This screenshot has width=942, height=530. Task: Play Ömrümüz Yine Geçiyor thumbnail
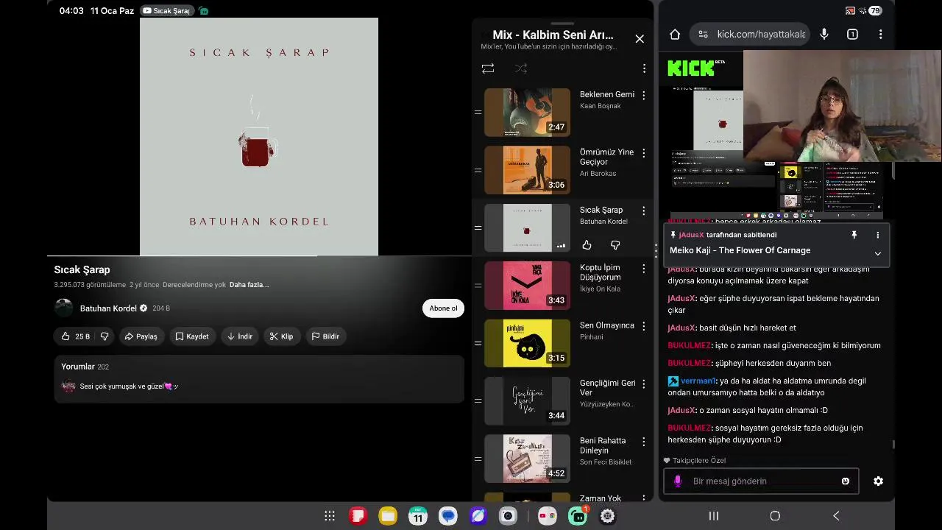click(527, 170)
